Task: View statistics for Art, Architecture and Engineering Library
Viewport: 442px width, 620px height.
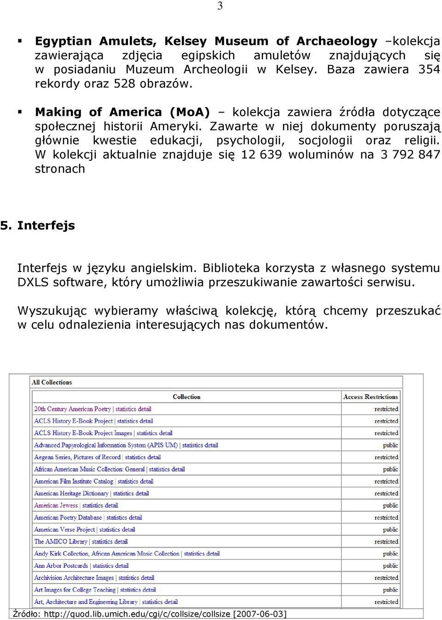Action: pyautogui.click(x=152, y=602)
